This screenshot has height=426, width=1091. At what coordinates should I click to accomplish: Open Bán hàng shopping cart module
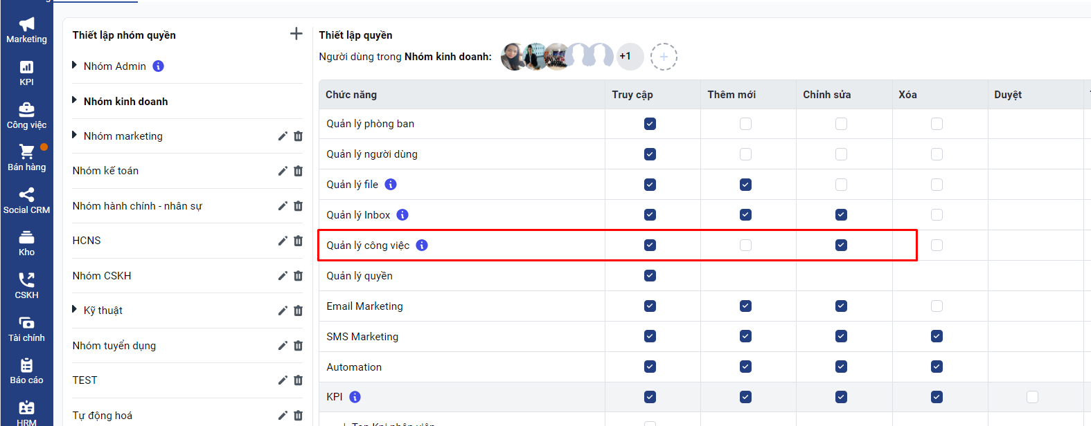coord(26,158)
